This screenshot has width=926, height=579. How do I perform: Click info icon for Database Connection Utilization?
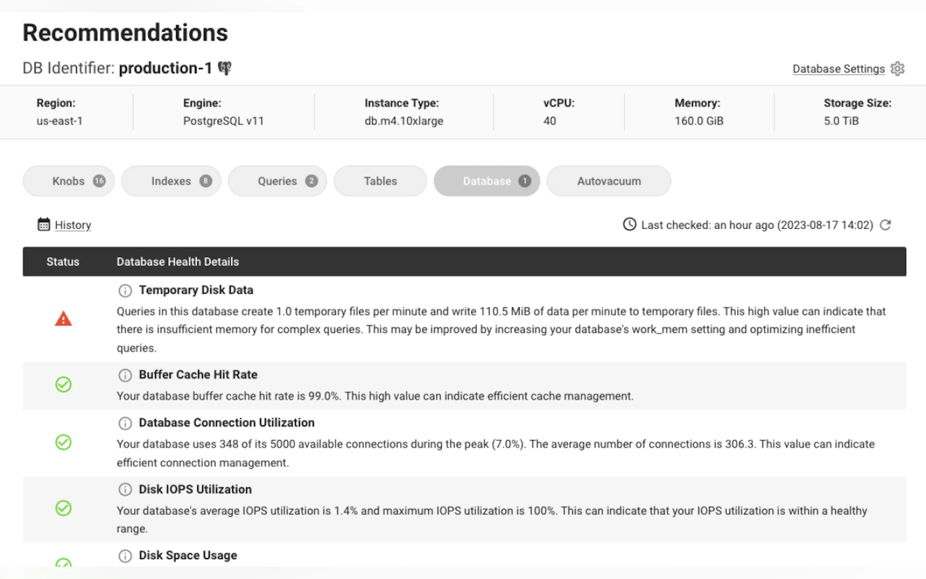125,423
